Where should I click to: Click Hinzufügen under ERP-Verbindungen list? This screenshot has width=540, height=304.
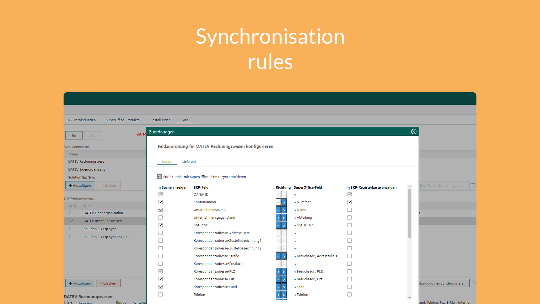point(80,283)
